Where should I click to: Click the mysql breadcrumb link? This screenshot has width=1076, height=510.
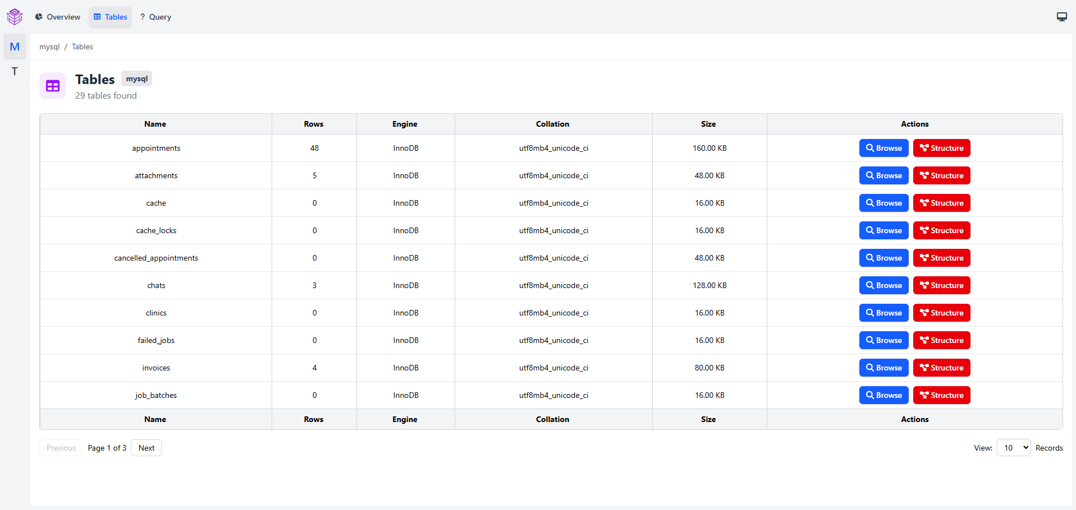pos(49,47)
